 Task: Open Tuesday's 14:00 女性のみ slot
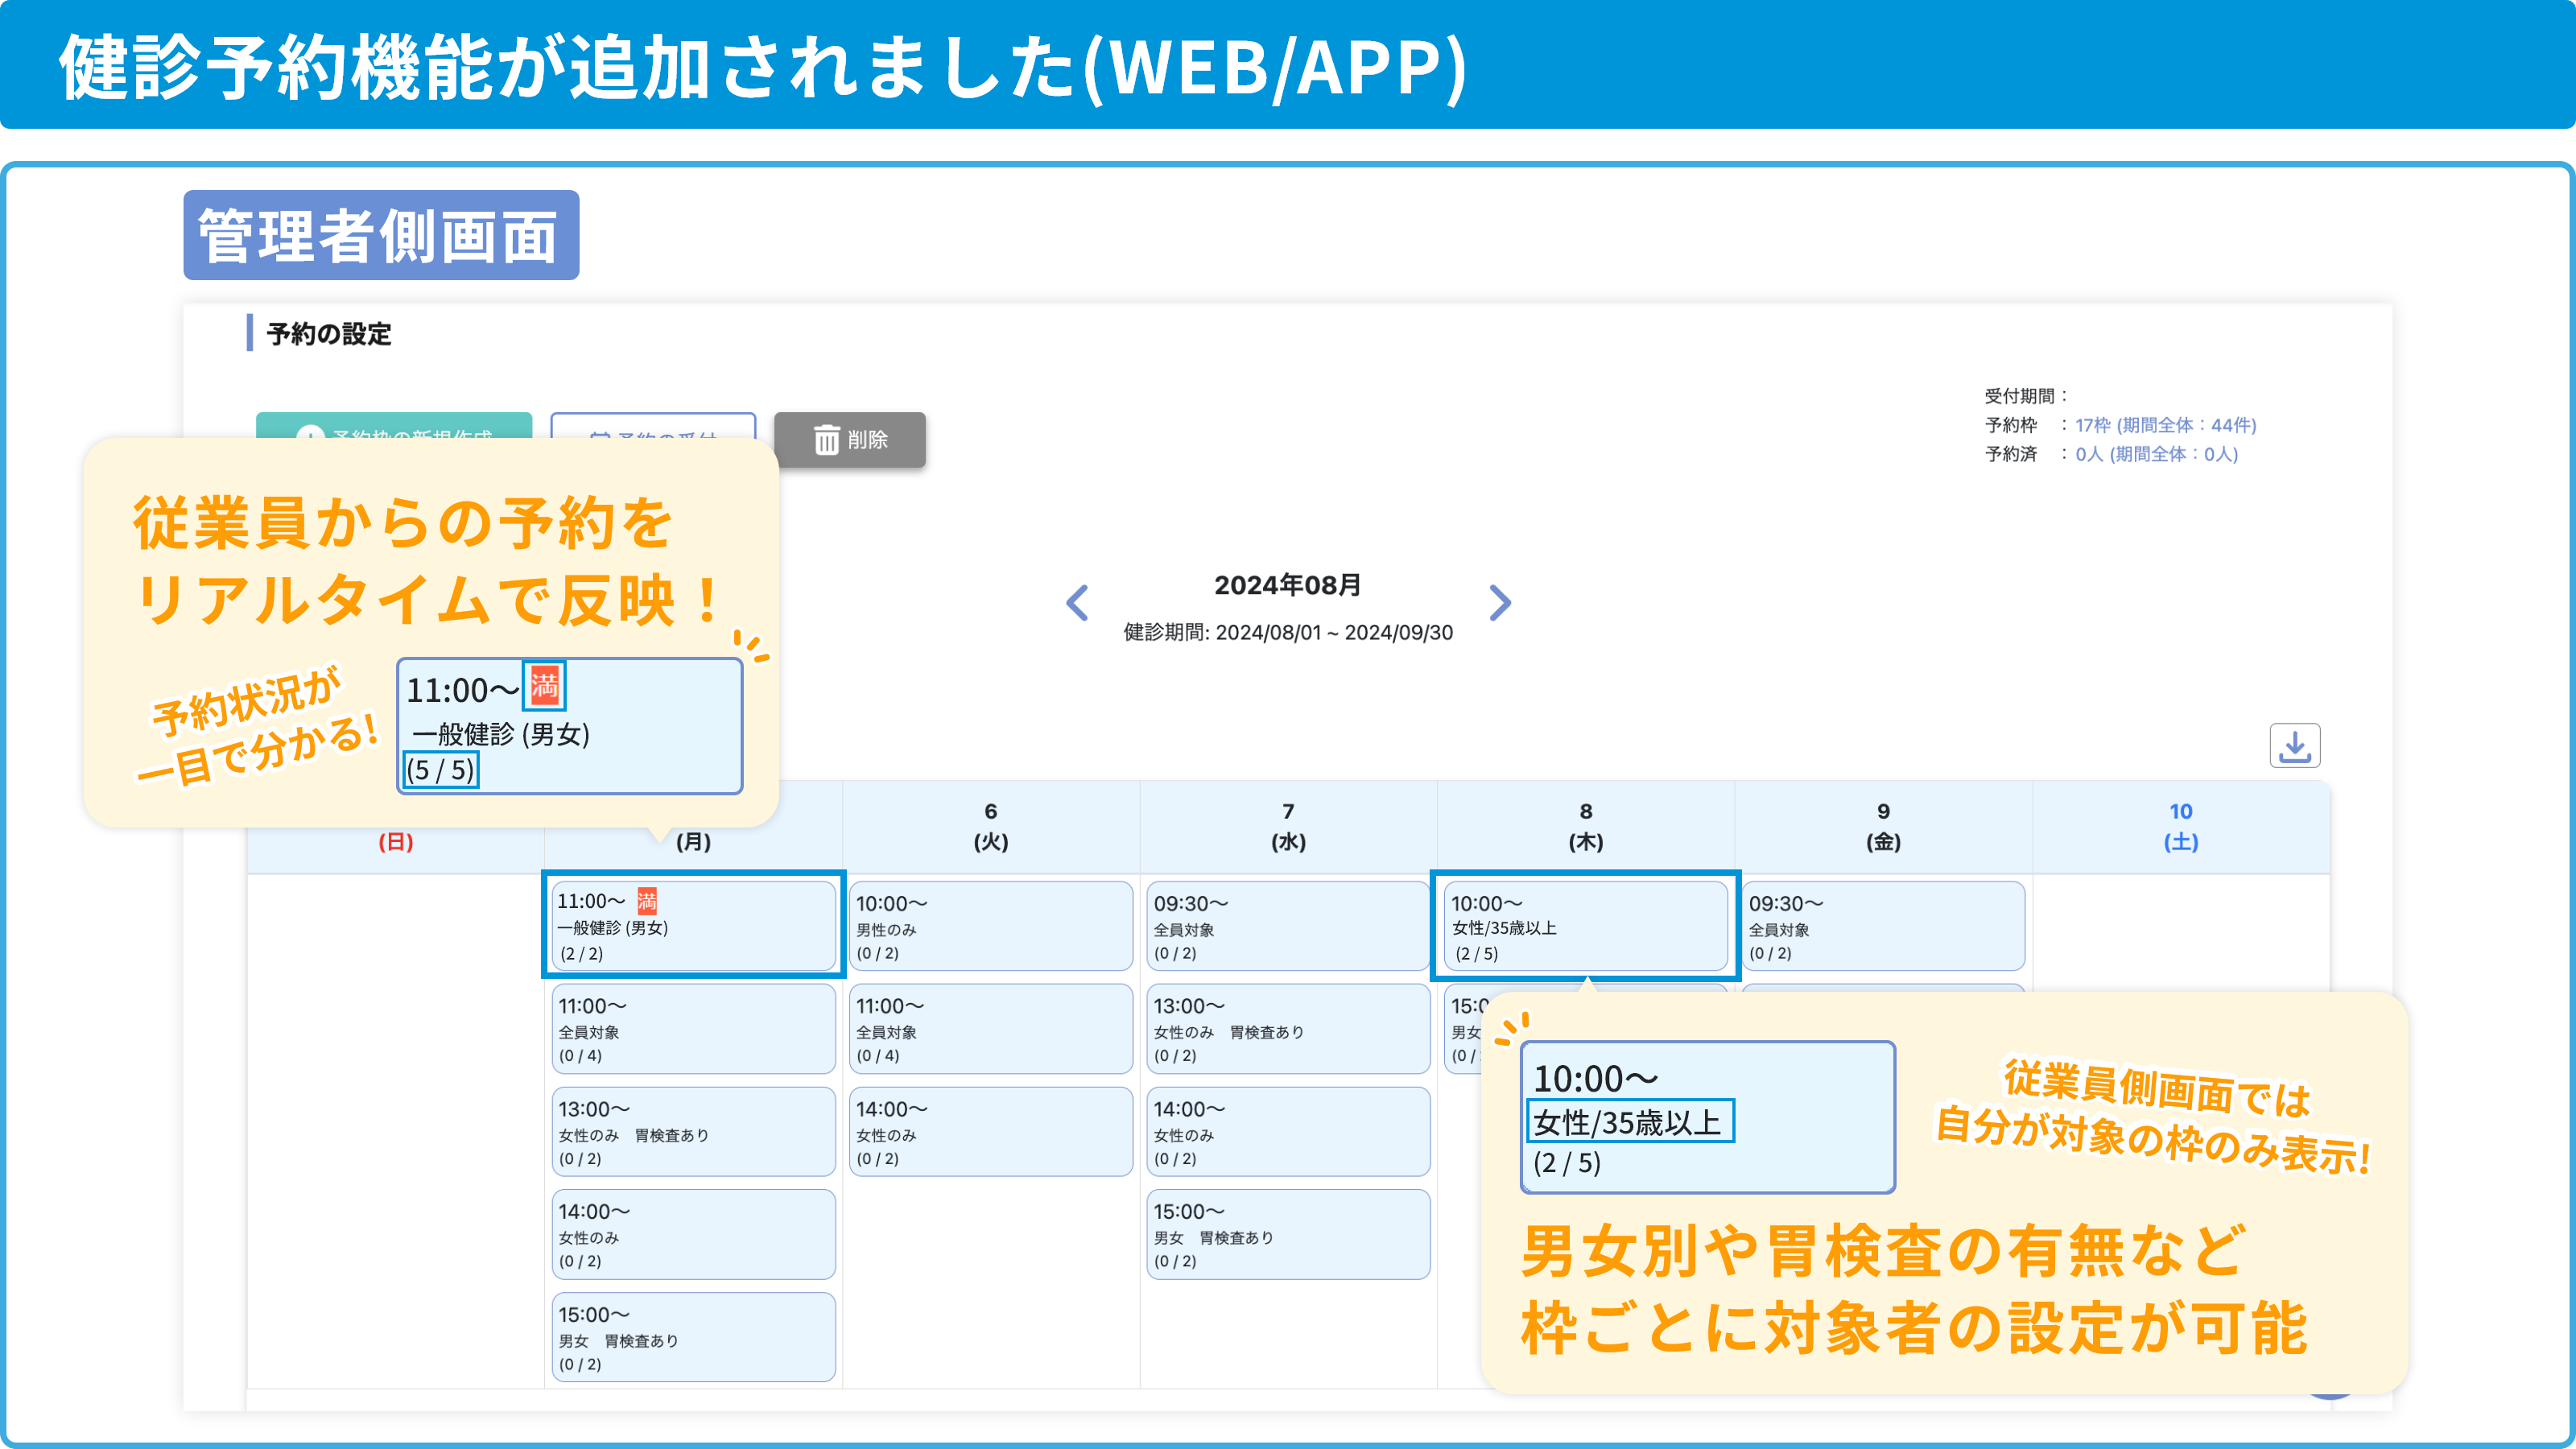(x=990, y=1132)
